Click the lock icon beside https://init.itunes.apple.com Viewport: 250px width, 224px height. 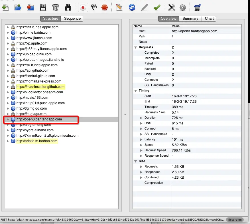tap(13, 27)
